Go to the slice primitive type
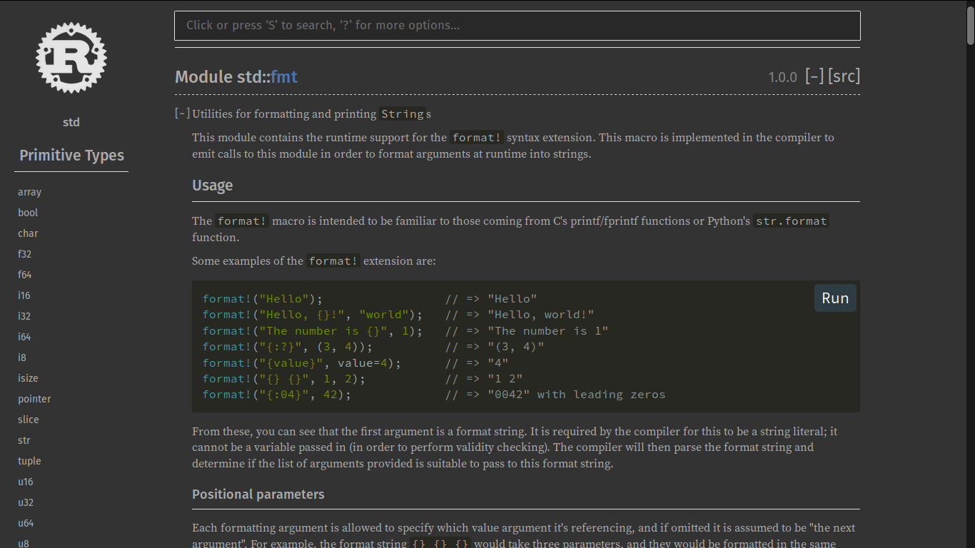The image size is (975, 548). click(29, 420)
